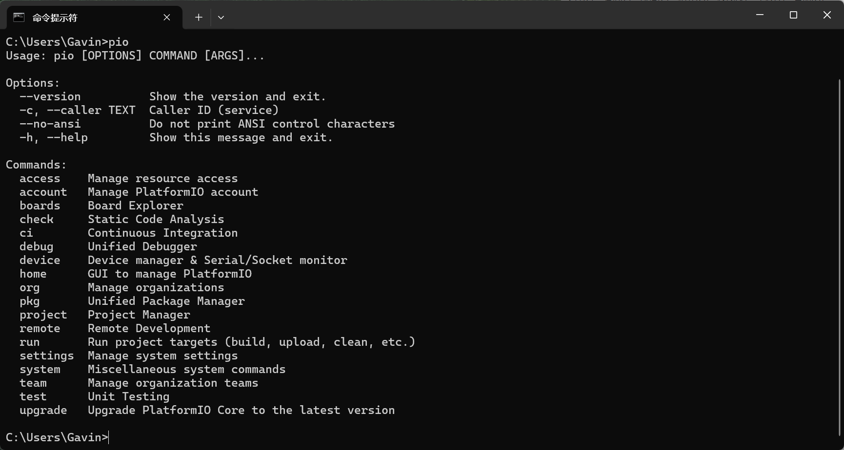Click the prompt line at C:\Users\Gavin>

[57, 437]
